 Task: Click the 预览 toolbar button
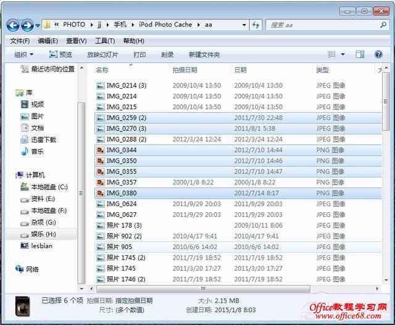60,54
